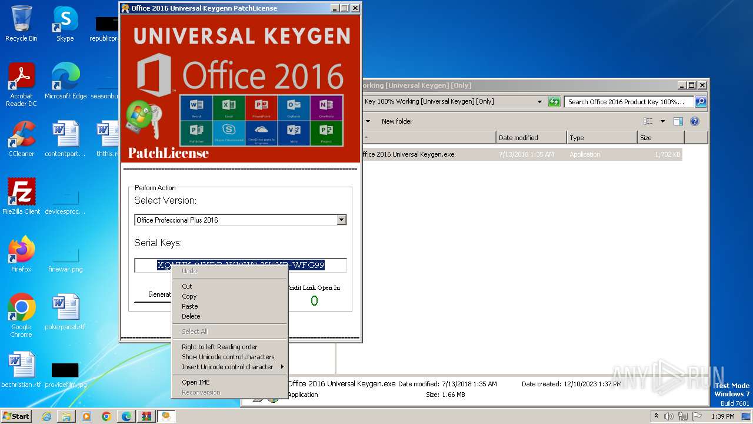Click the green counter value 0
Screen dimensions: 753x424
pos(314,301)
